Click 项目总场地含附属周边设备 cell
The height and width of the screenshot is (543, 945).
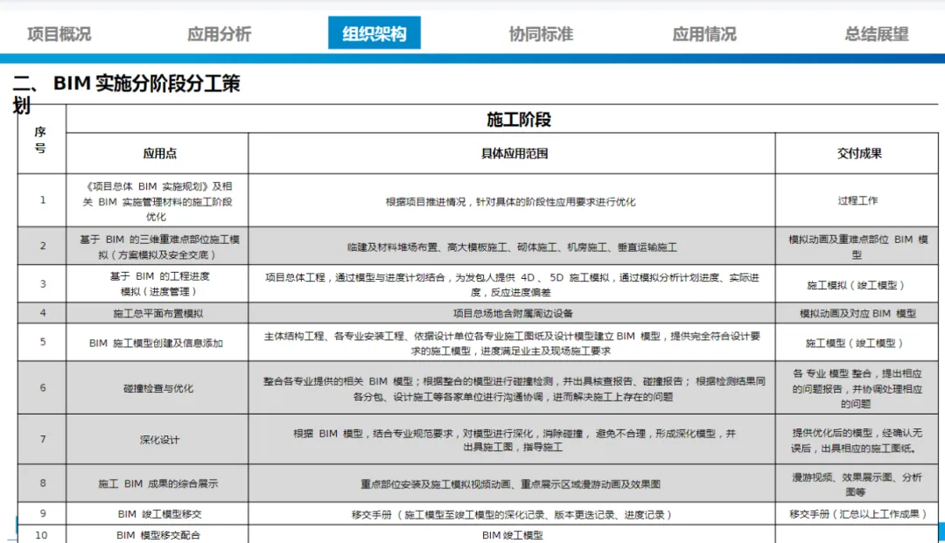point(512,313)
